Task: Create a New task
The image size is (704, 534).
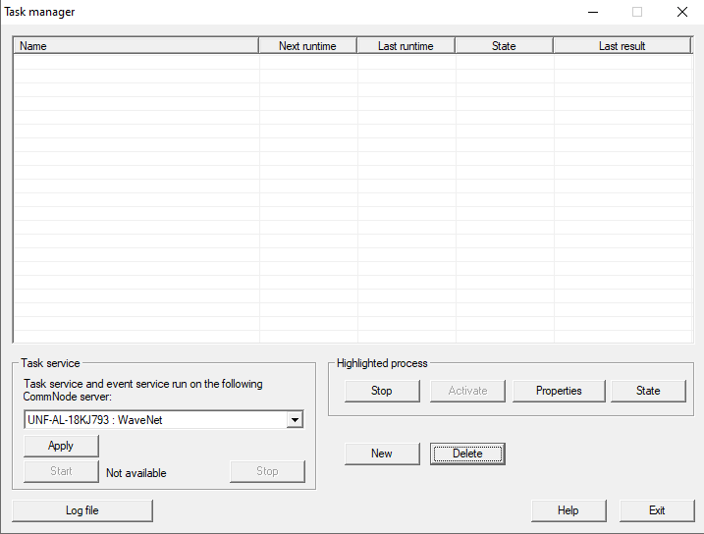Action: click(x=382, y=454)
